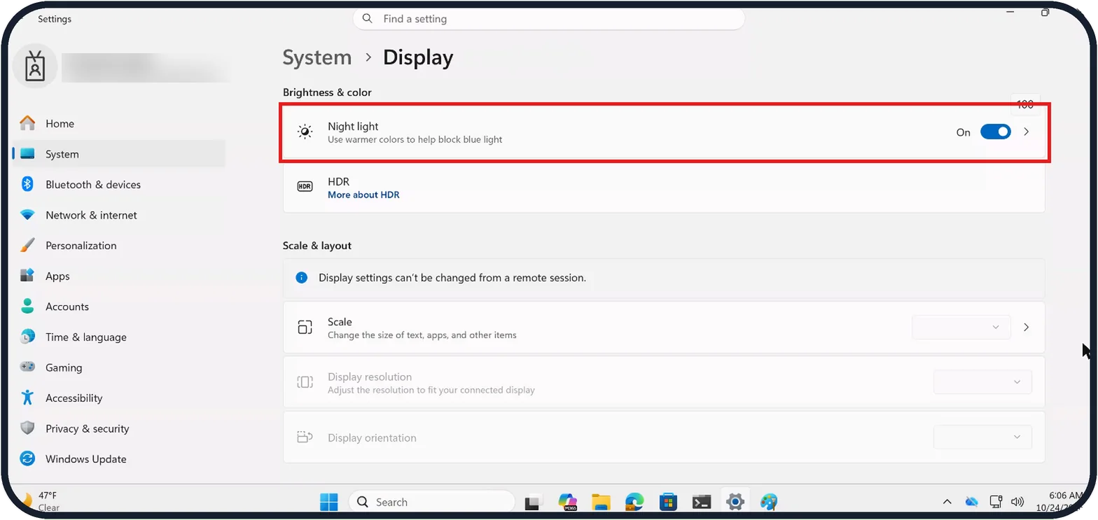
Task: Go back to System in the breadcrumb
Action: coord(317,57)
